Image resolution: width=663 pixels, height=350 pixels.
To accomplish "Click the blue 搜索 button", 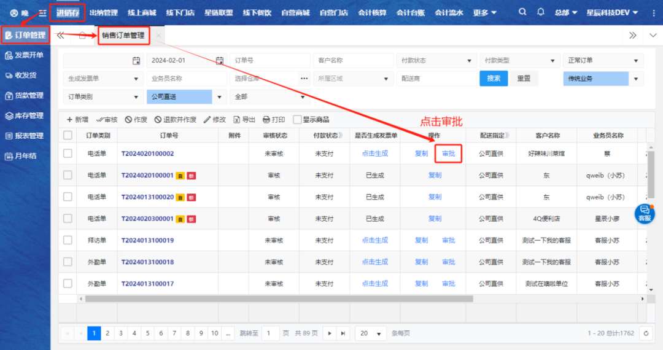I will [494, 79].
